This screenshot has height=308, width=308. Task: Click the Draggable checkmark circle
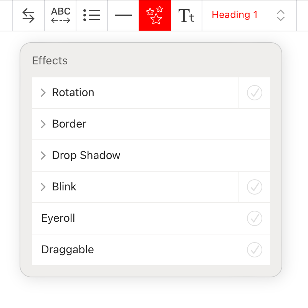(254, 249)
